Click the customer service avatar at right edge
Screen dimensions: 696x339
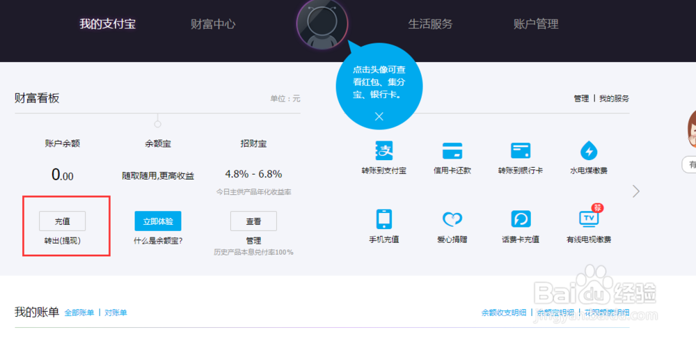click(x=691, y=129)
